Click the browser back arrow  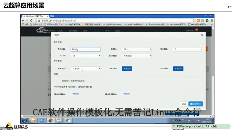pos(24,20)
